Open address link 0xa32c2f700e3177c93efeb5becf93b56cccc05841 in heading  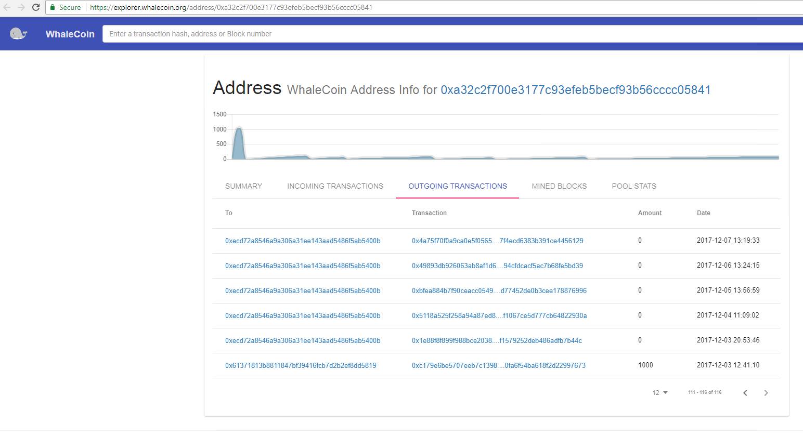(575, 90)
